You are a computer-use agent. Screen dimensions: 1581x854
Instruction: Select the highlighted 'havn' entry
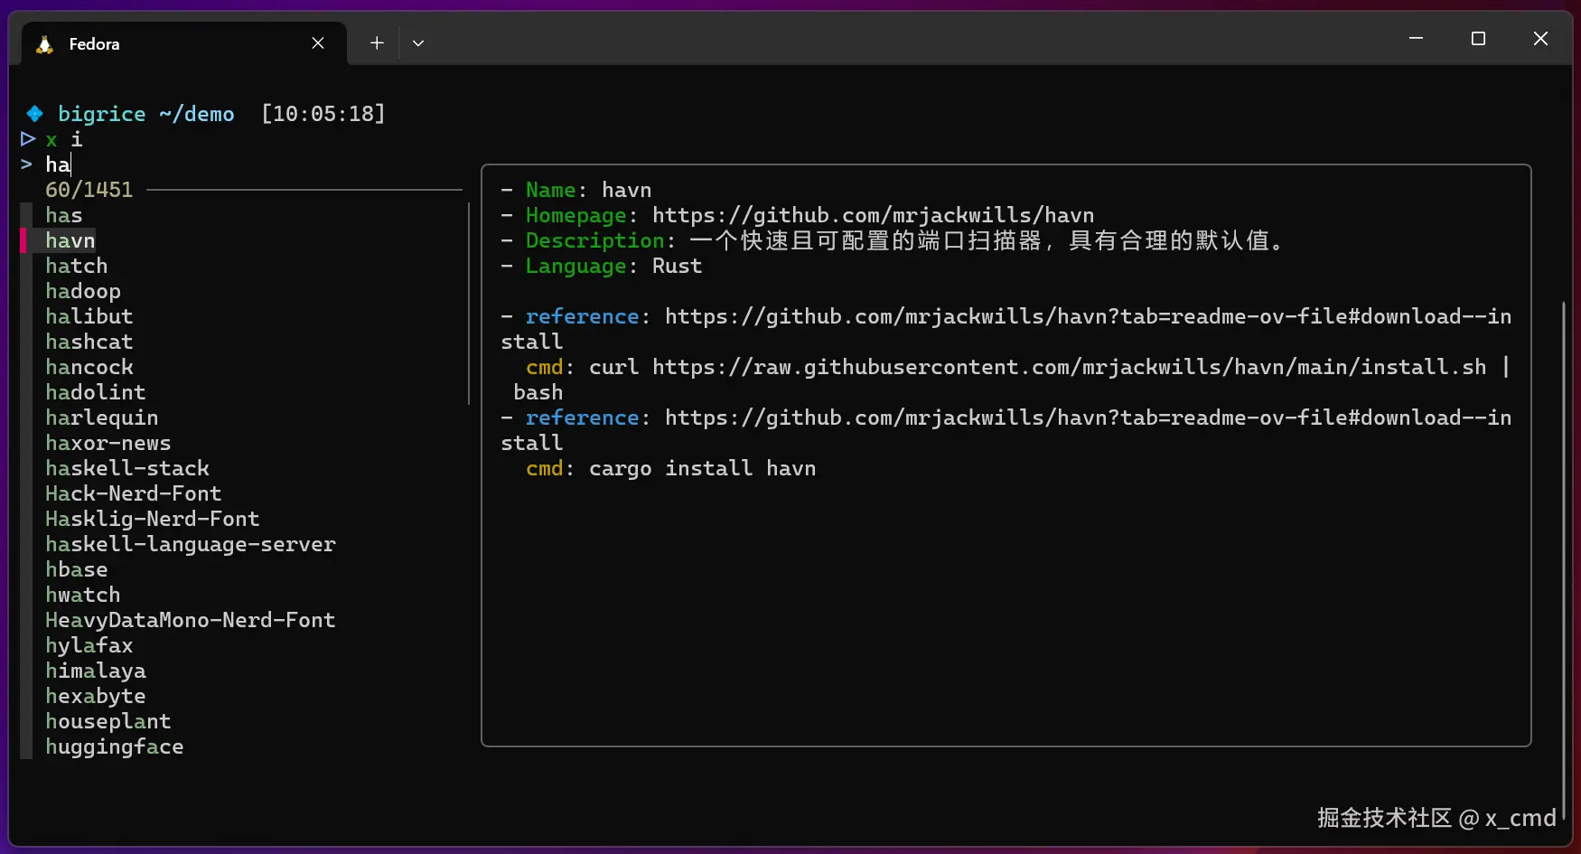70,240
